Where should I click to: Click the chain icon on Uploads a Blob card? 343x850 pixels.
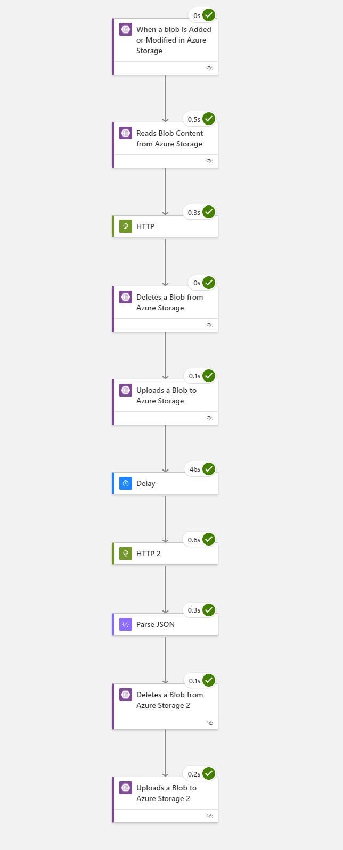click(x=210, y=418)
